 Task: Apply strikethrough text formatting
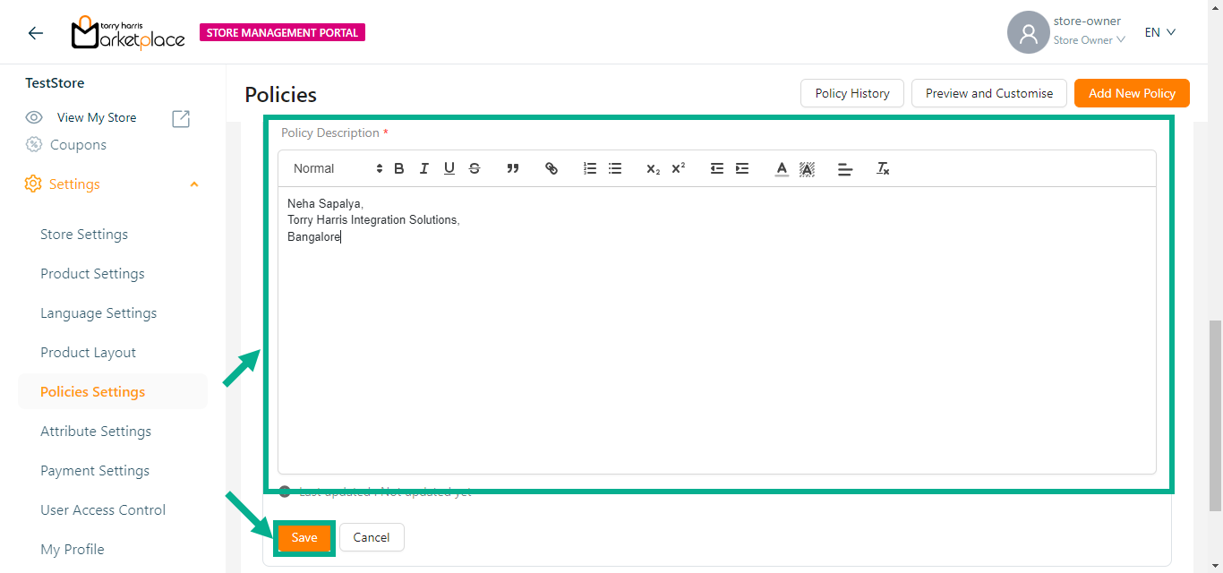coord(475,168)
